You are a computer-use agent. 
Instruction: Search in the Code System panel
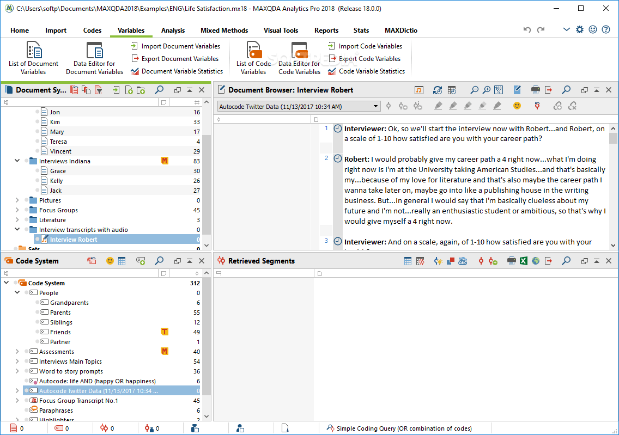(x=159, y=261)
